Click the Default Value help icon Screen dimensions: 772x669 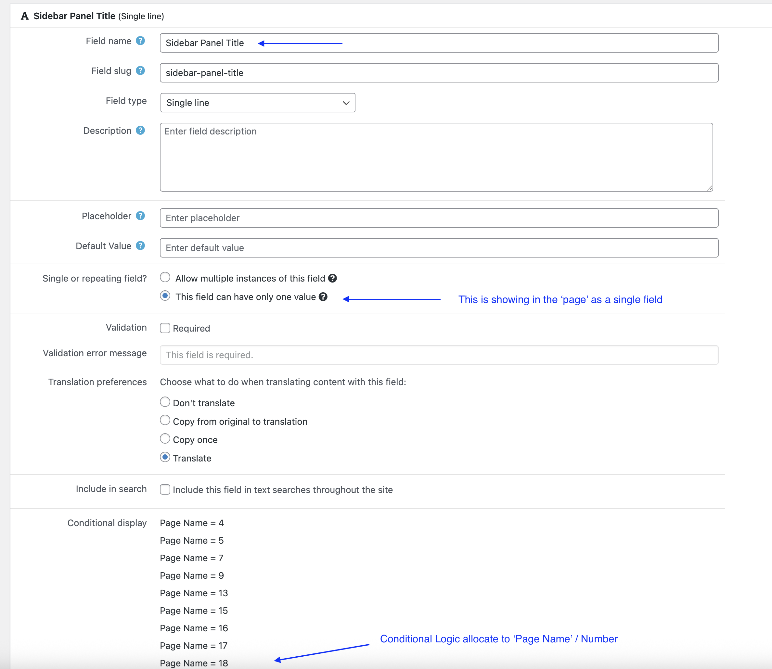pyautogui.click(x=140, y=246)
